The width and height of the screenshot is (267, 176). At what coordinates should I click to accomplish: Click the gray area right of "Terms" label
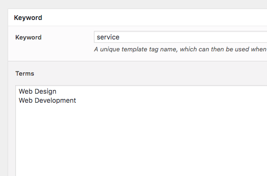tap(150, 74)
